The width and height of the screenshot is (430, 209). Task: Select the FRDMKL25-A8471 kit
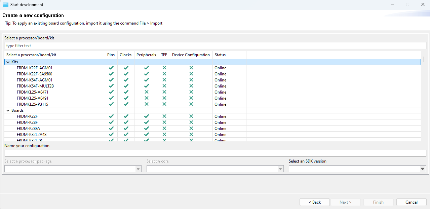point(33,92)
